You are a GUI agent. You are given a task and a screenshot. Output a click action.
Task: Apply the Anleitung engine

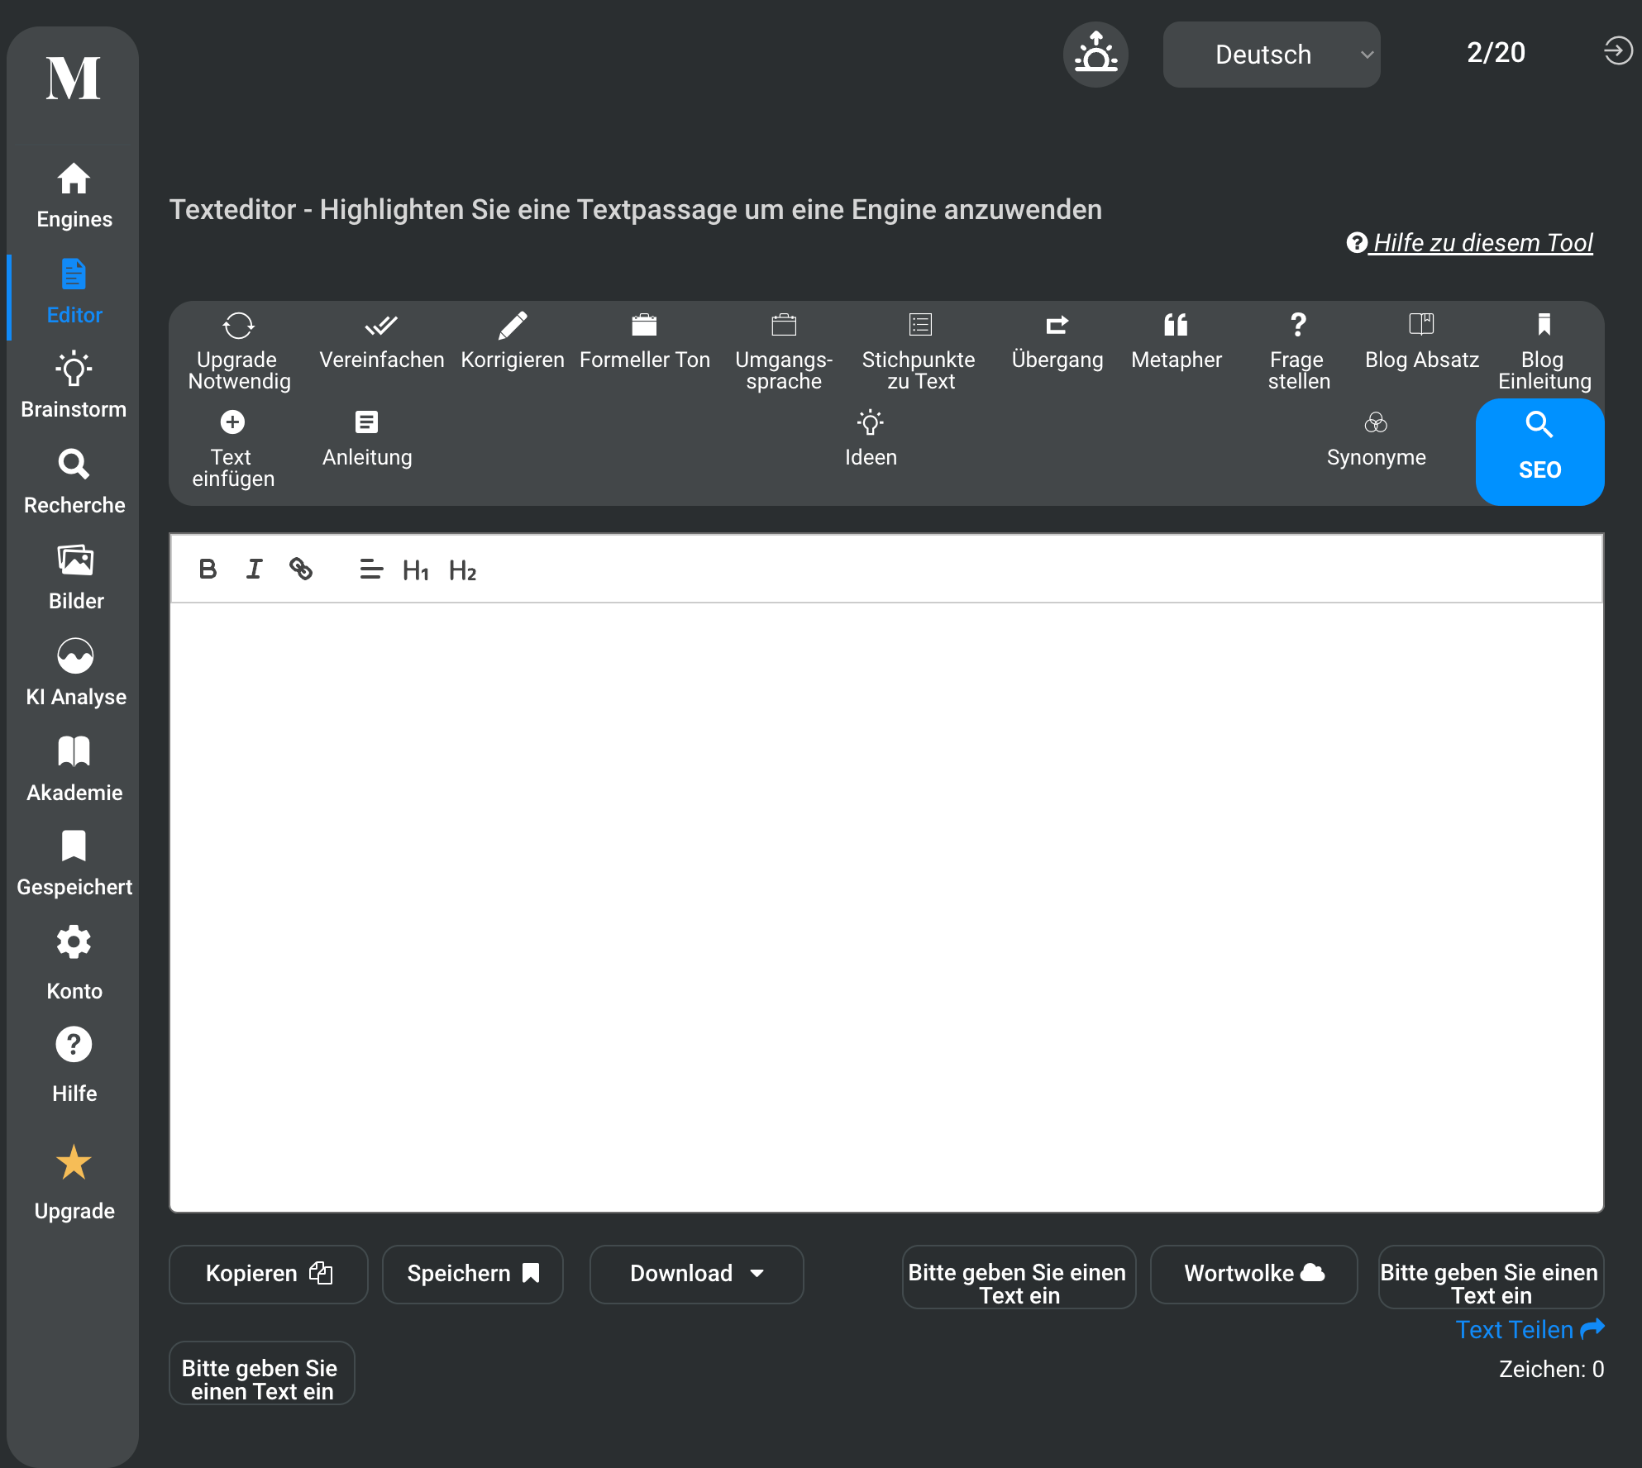(x=367, y=438)
